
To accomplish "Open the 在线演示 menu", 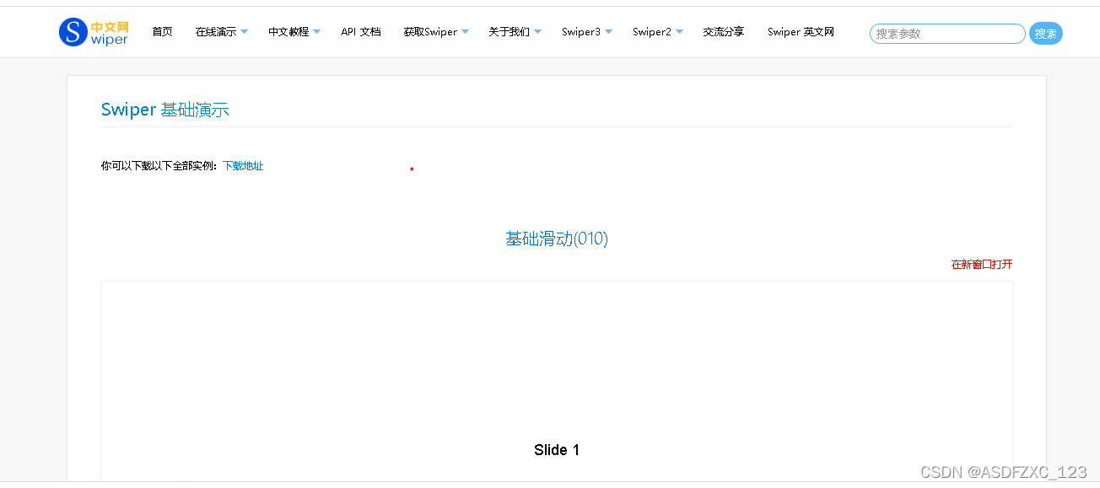I will point(216,32).
